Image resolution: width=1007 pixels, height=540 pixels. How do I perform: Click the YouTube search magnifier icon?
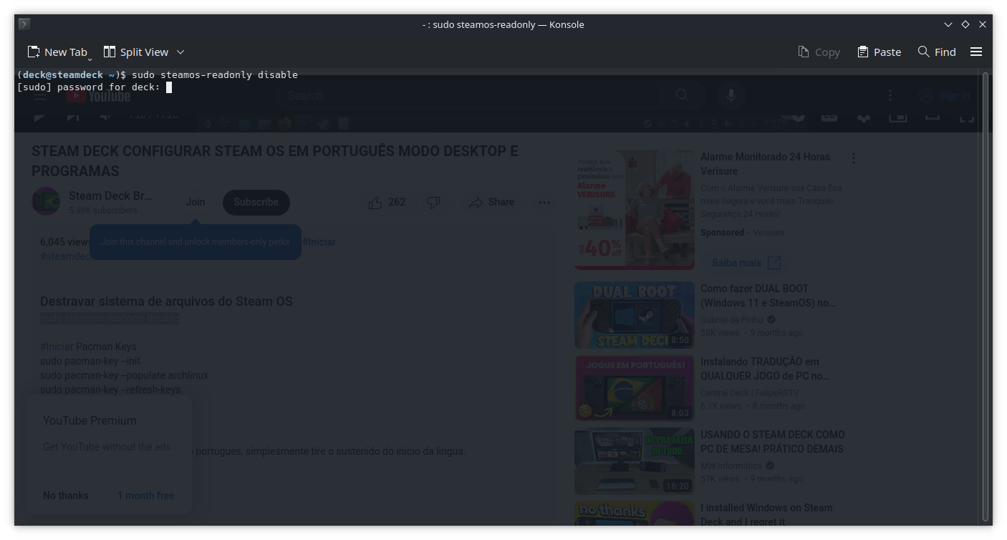(x=683, y=95)
